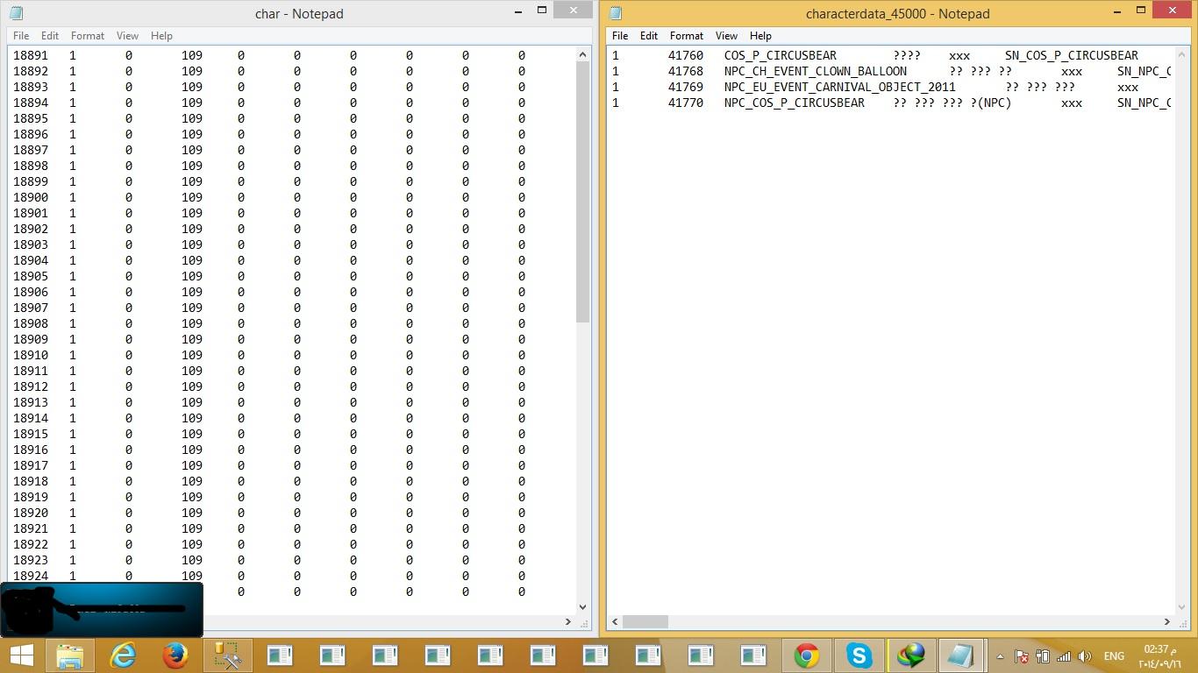Launch Google Chrome from the taskbar

806,655
